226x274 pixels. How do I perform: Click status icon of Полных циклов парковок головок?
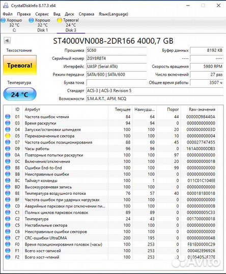(x=8, y=212)
